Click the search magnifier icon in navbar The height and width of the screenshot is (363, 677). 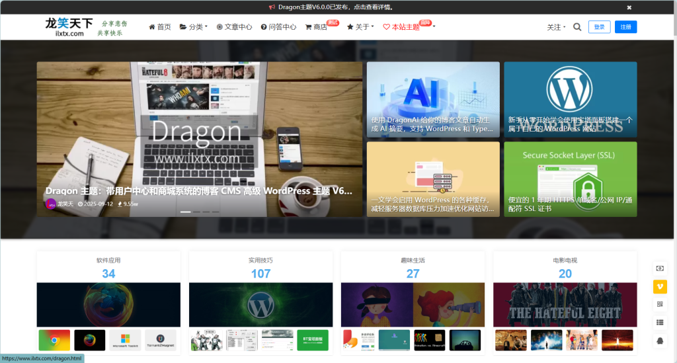click(577, 27)
